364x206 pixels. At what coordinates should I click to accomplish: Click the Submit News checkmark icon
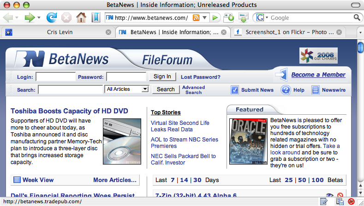[235, 90]
